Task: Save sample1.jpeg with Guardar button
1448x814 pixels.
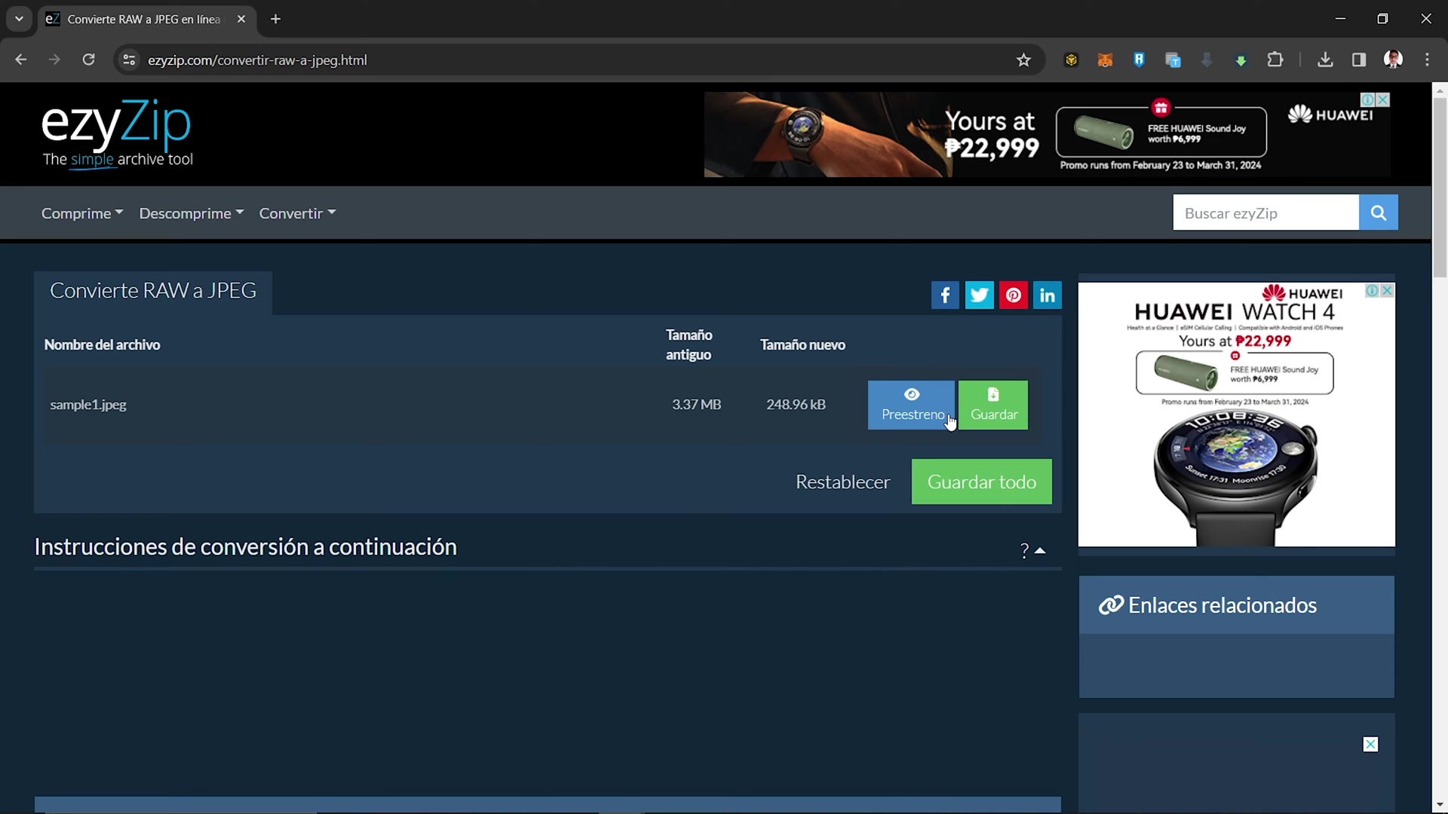Action: click(993, 405)
